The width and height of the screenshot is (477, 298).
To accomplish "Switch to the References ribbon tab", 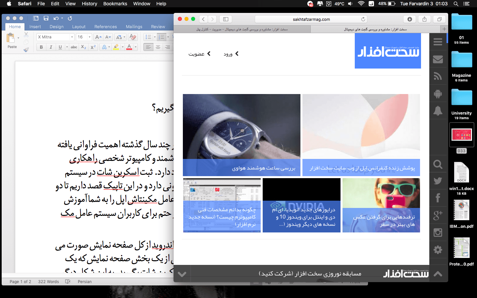I will click(105, 26).
